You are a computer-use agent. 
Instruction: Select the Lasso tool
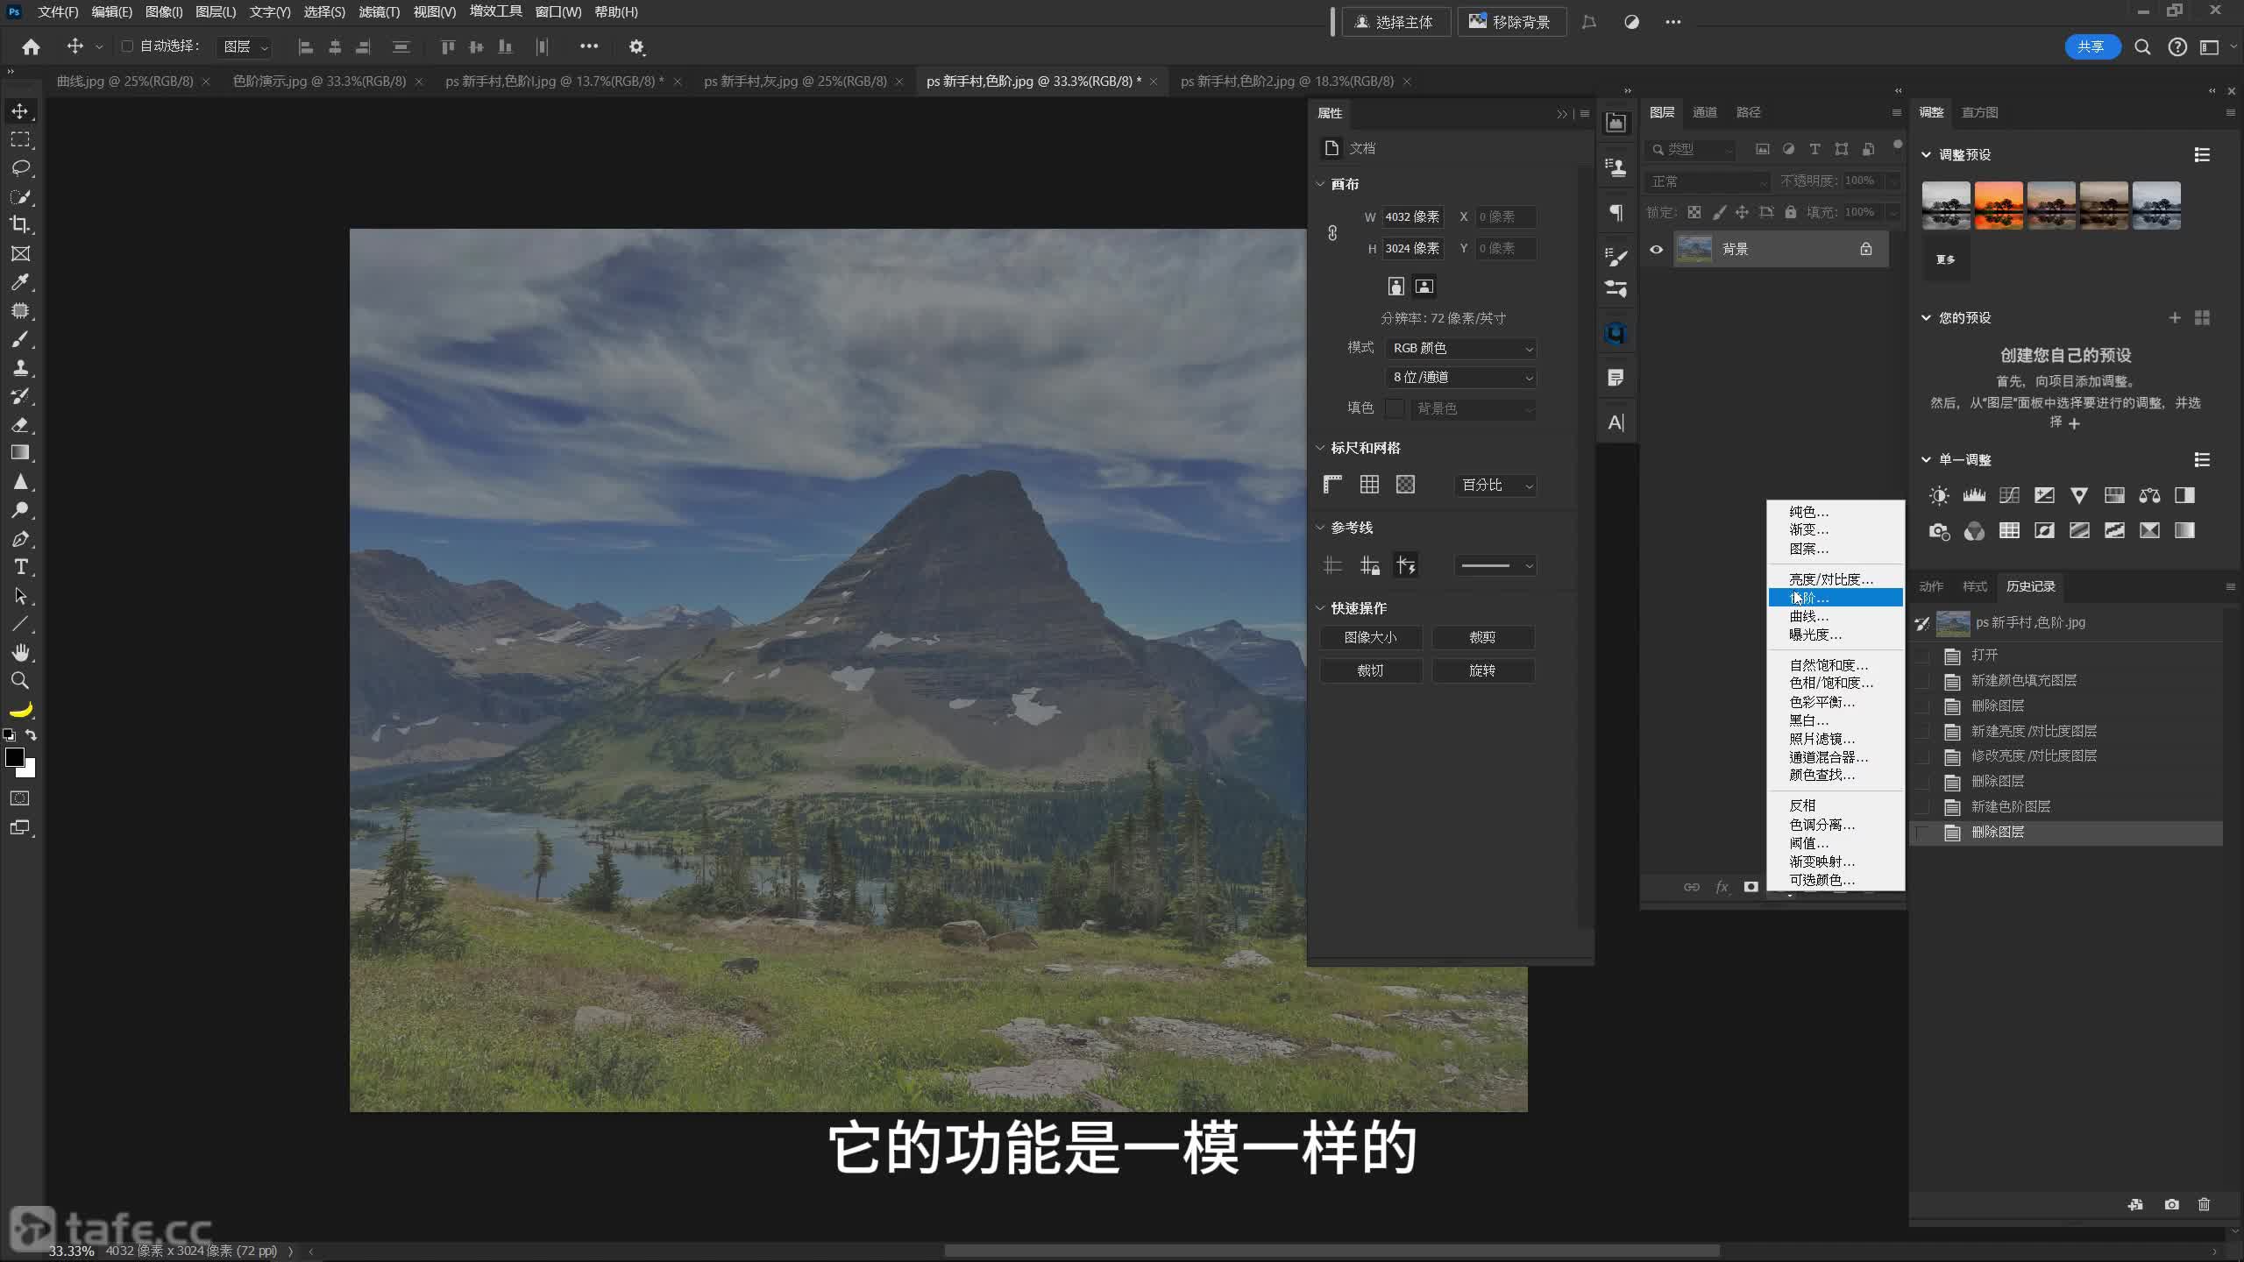click(x=19, y=167)
